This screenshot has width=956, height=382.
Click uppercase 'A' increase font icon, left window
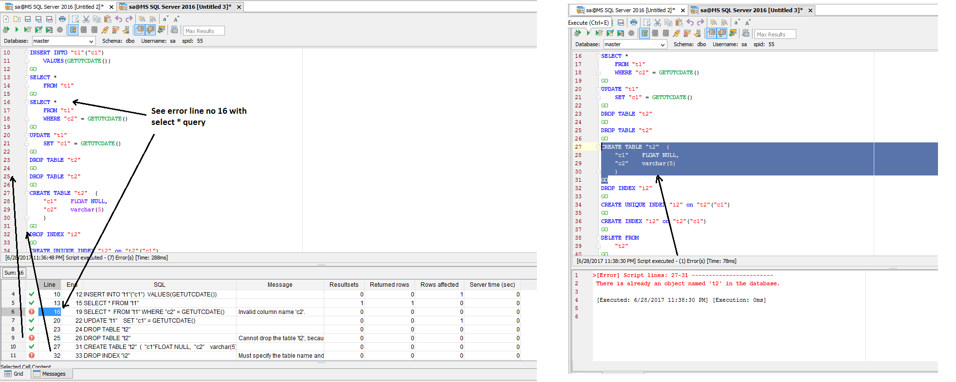coord(176,19)
